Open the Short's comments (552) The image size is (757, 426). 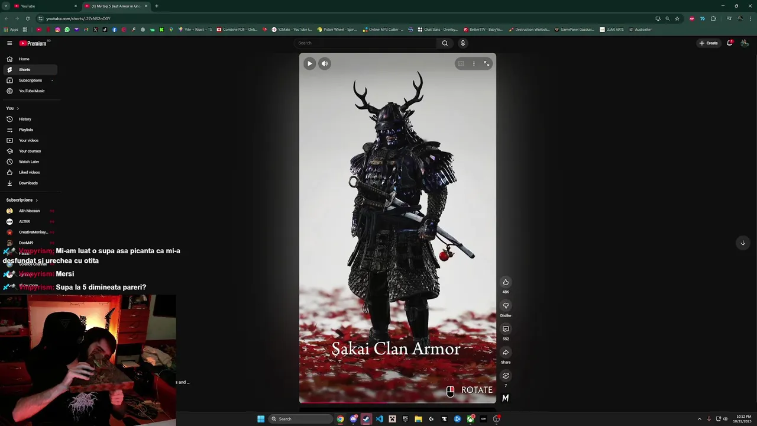pyautogui.click(x=506, y=329)
